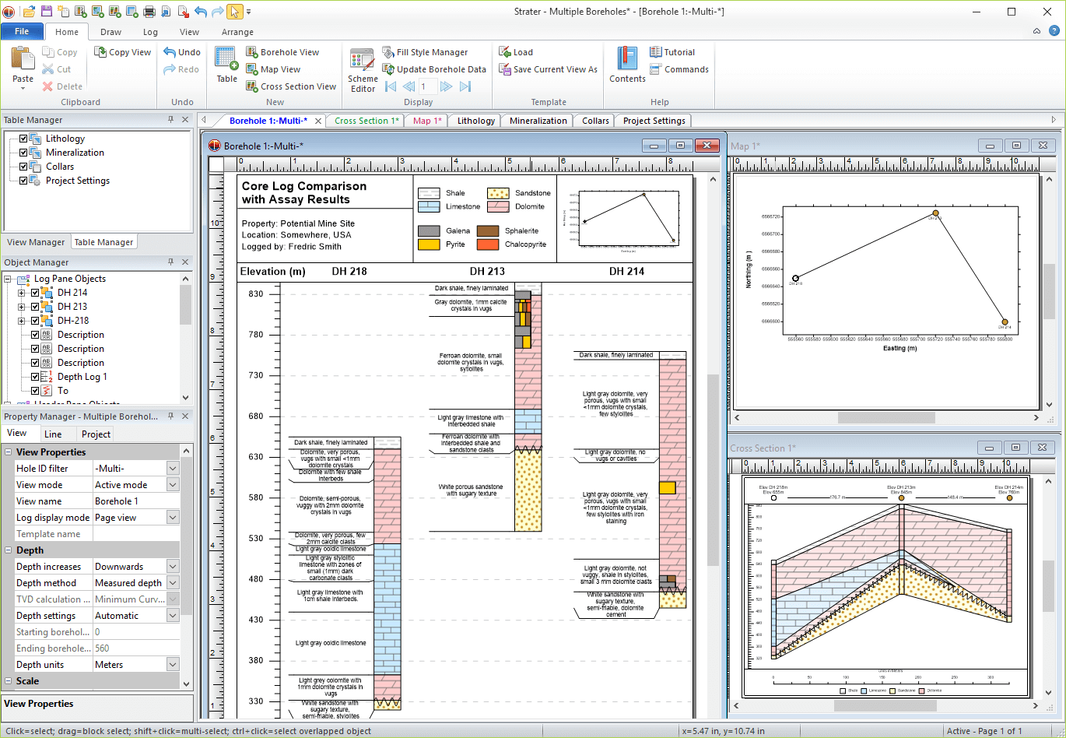Go to the next borehole arrow
This screenshot has height=738, width=1066.
(446, 86)
